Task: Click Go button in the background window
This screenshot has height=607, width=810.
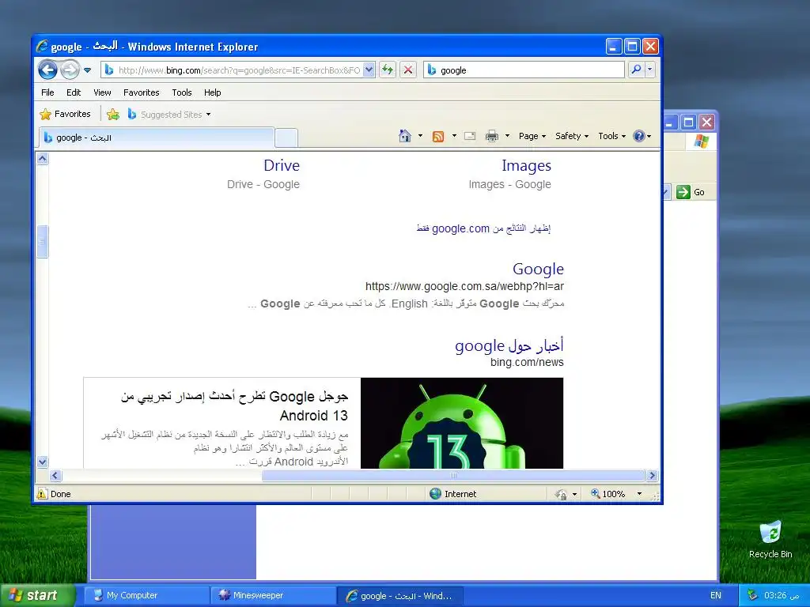Action: tap(690, 192)
